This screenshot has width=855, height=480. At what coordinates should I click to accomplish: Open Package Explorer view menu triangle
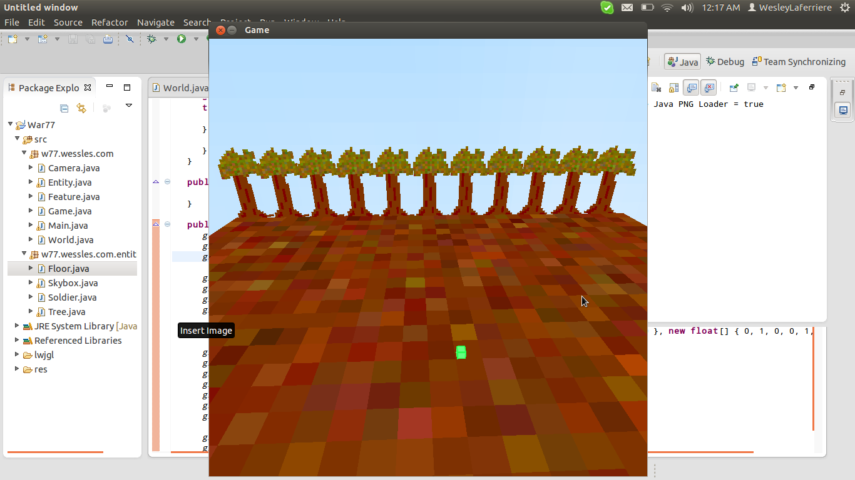pos(129,106)
